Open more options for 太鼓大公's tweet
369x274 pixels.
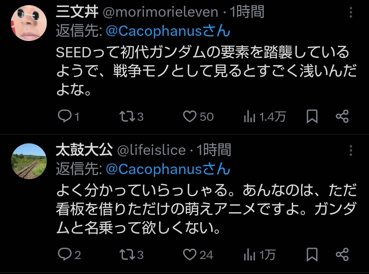pyautogui.click(x=351, y=150)
